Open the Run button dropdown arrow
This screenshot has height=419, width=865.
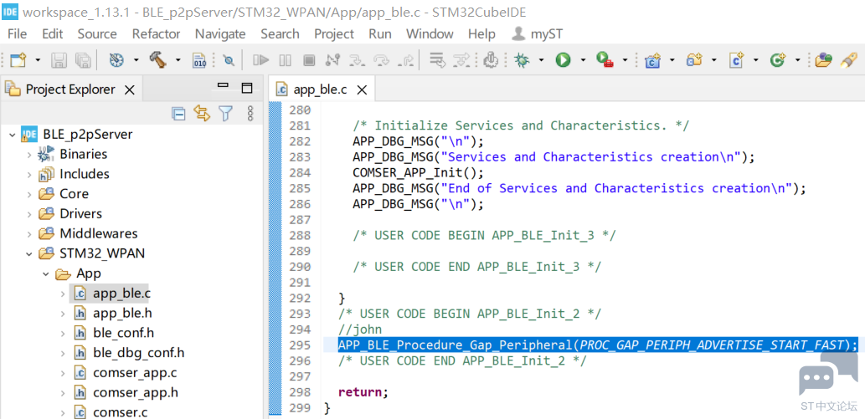(x=583, y=60)
